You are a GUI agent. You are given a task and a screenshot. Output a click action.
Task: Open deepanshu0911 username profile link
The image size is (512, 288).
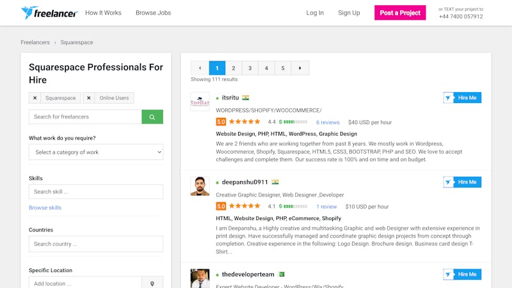point(245,182)
